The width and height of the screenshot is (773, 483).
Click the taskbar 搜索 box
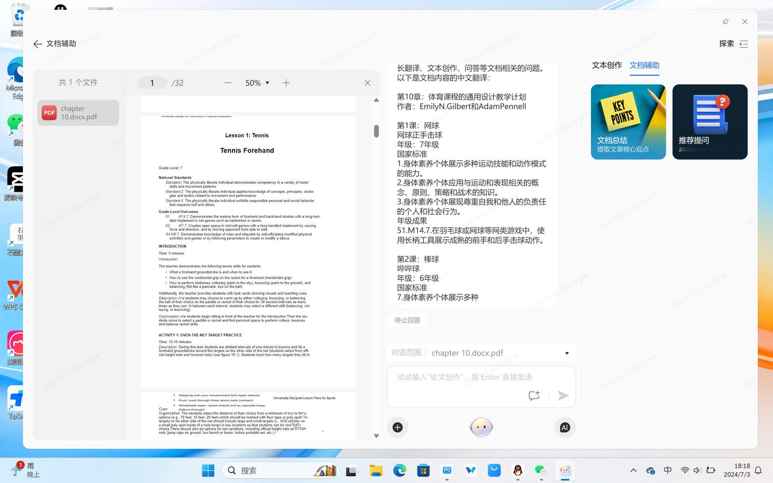[x=280, y=470]
